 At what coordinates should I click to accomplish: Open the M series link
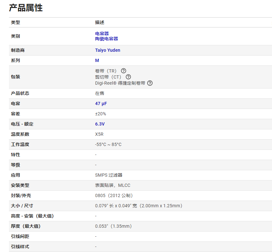pyautogui.click(x=97, y=60)
